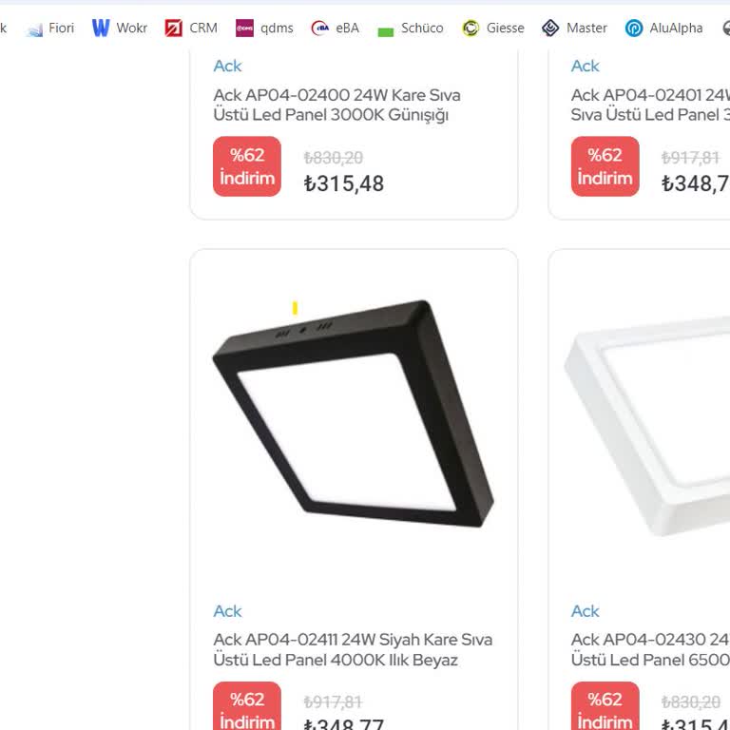Click the %62 İndirim badge on AP04-02400
730x730 pixels.
pyautogui.click(x=247, y=166)
